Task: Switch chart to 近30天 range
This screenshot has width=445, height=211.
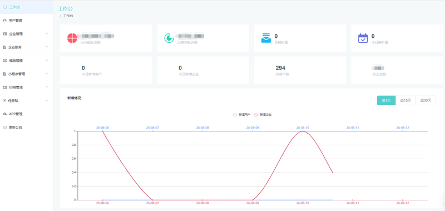Action: [x=426, y=100]
